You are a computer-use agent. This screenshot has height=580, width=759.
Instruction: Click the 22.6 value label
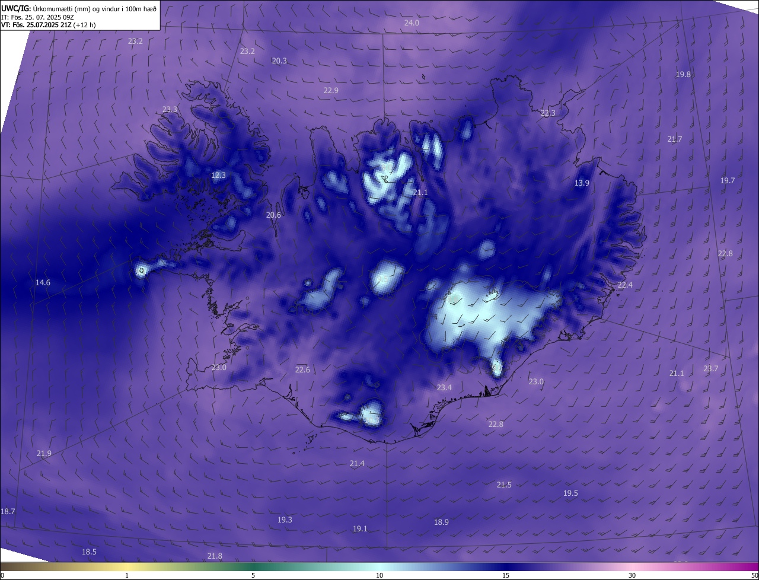click(302, 369)
